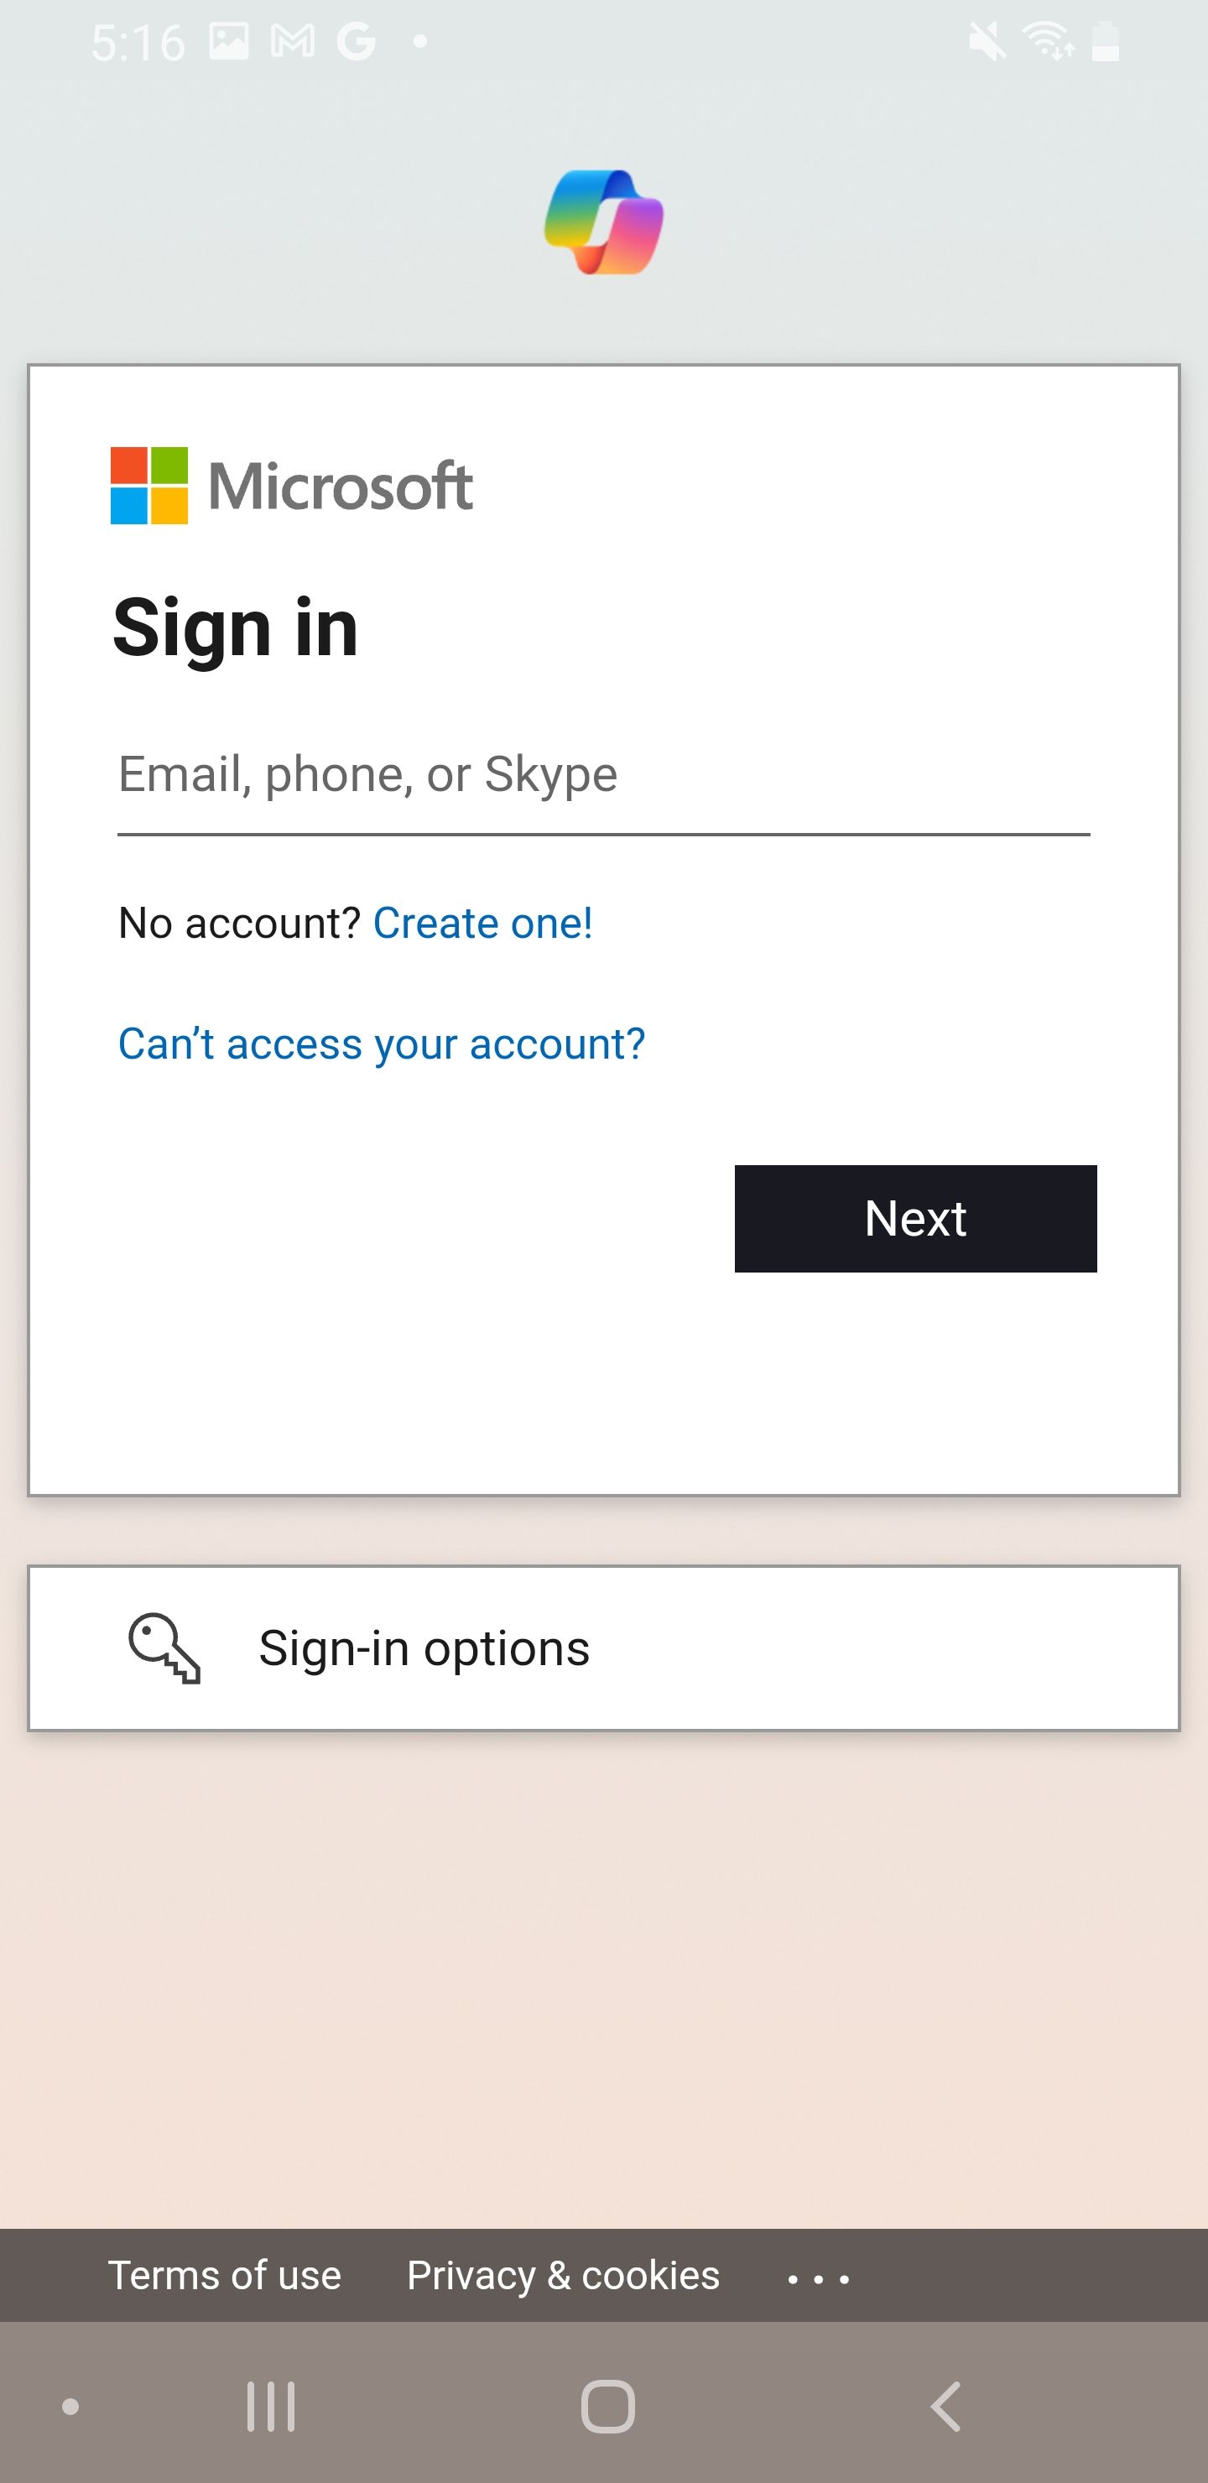Click the Copilot logo at top

click(x=603, y=220)
